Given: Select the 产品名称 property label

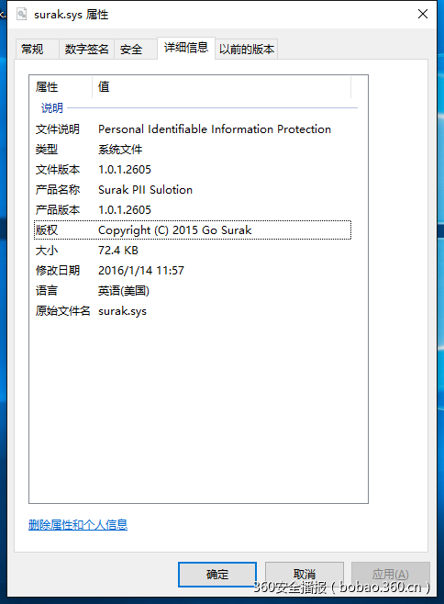Looking at the screenshot, I should tap(58, 189).
